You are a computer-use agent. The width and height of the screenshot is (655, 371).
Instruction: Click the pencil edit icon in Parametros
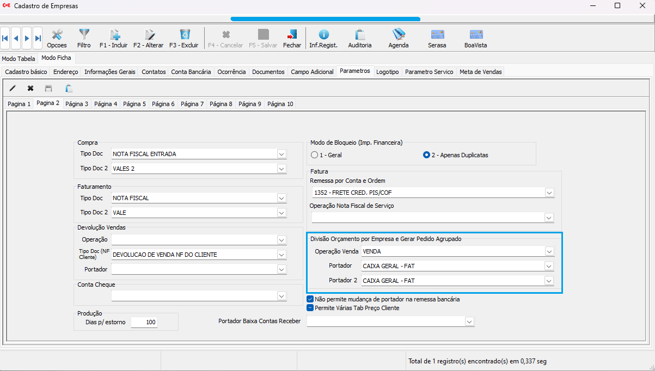click(13, 88)
